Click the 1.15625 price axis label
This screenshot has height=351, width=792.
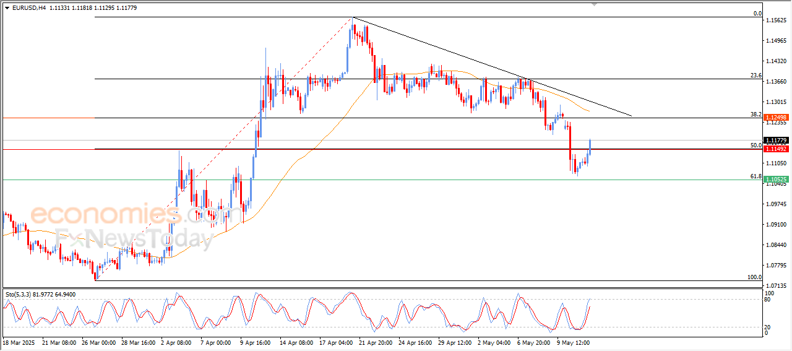pyautogui.click(x=776, y=20)
